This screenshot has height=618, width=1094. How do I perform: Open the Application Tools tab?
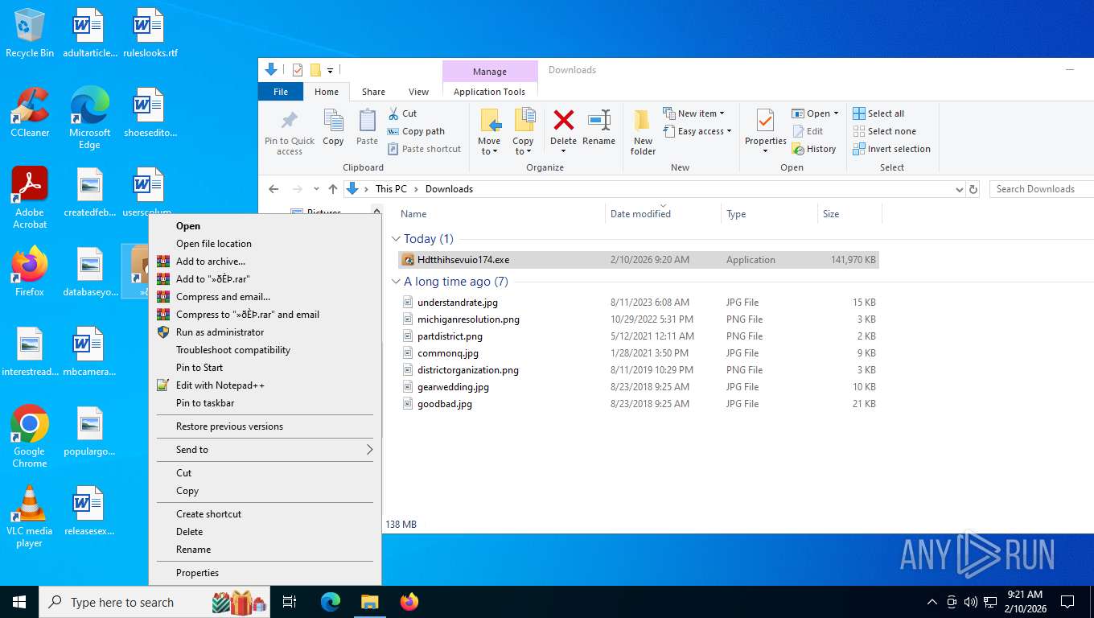click(489, 92)
